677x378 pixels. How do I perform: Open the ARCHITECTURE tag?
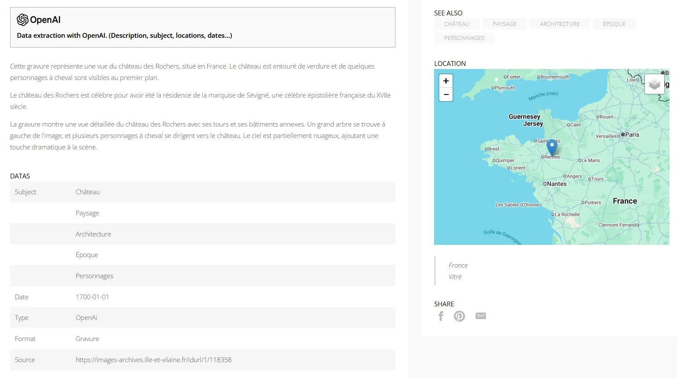pyautogui.click(x=559, y=24)
